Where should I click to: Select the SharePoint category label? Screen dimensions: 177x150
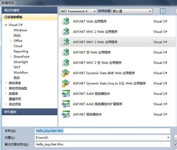[22, 57]
